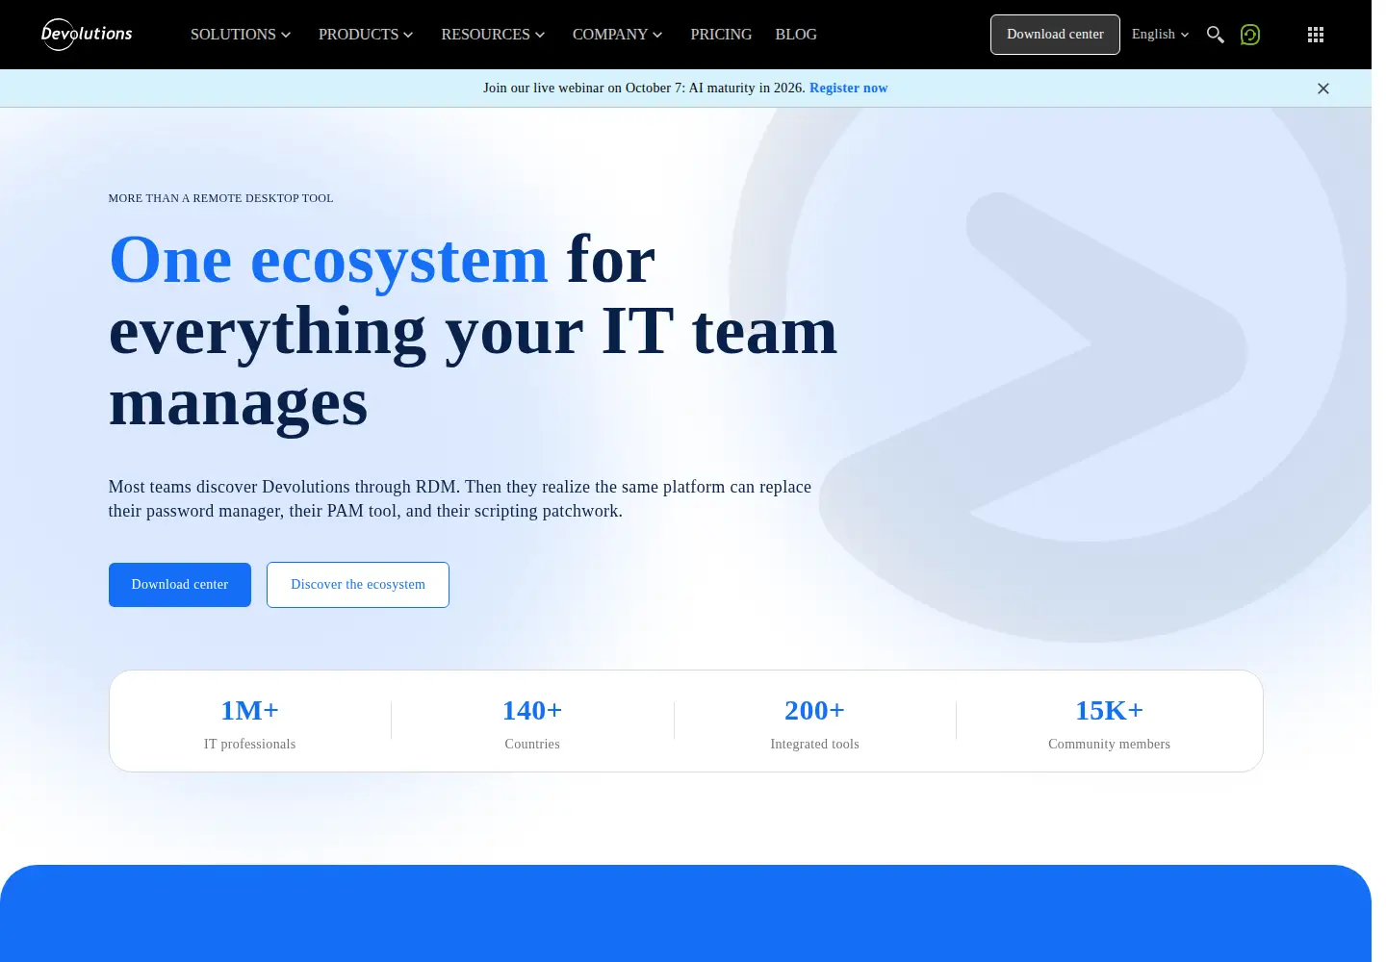Click the paragraph starting 'Most teams discover Devolutions'
The height and width of the screenshot is (962, 1386).
pyautogui.click(x=460, y=498)
